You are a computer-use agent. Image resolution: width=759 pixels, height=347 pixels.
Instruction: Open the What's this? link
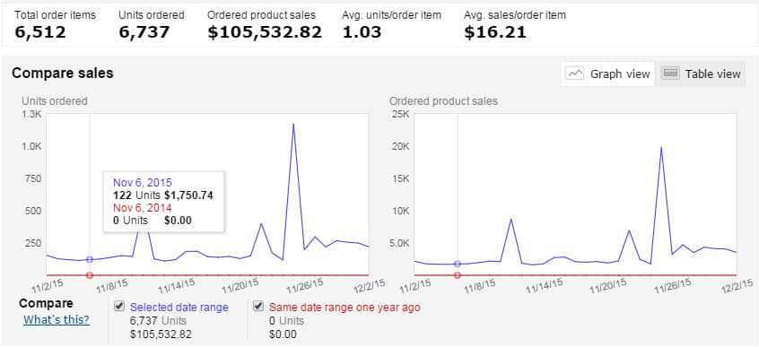pos(57,320)
